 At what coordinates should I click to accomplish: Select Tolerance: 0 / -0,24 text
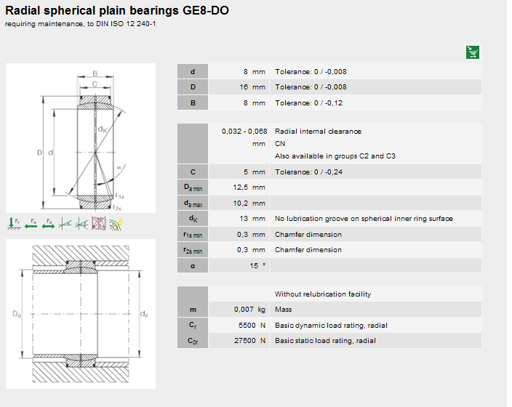309,172
